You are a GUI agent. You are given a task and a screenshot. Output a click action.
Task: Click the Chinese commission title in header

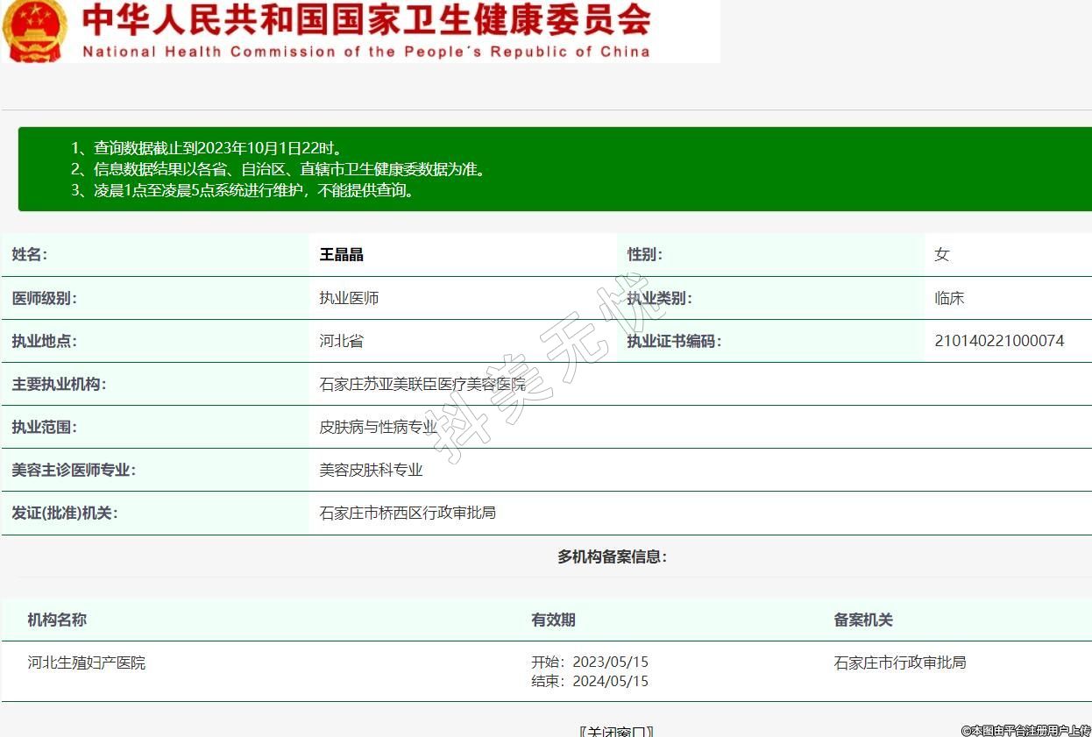(x=366, y=20)
